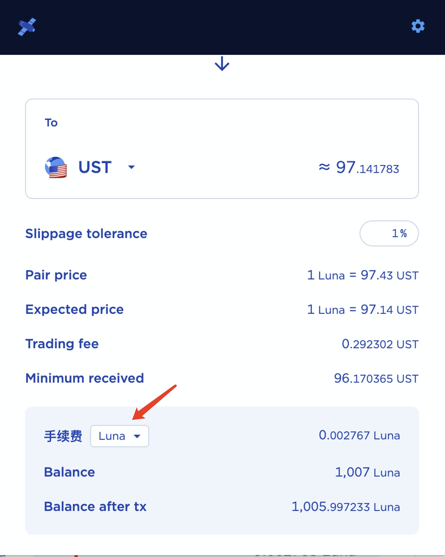This screenshot has width=445, height=557.
Task: Click the Minimum received label
Action: coord(85,378)
